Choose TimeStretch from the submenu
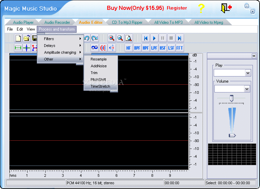Screen dimensions: 260x189 point(101,86)
